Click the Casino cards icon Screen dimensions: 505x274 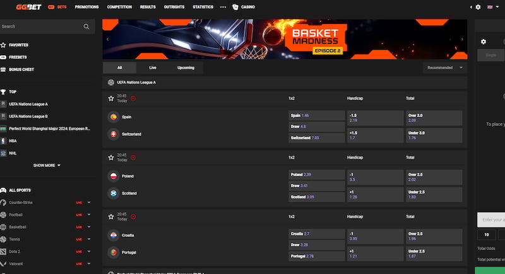(x=235, y=7)
